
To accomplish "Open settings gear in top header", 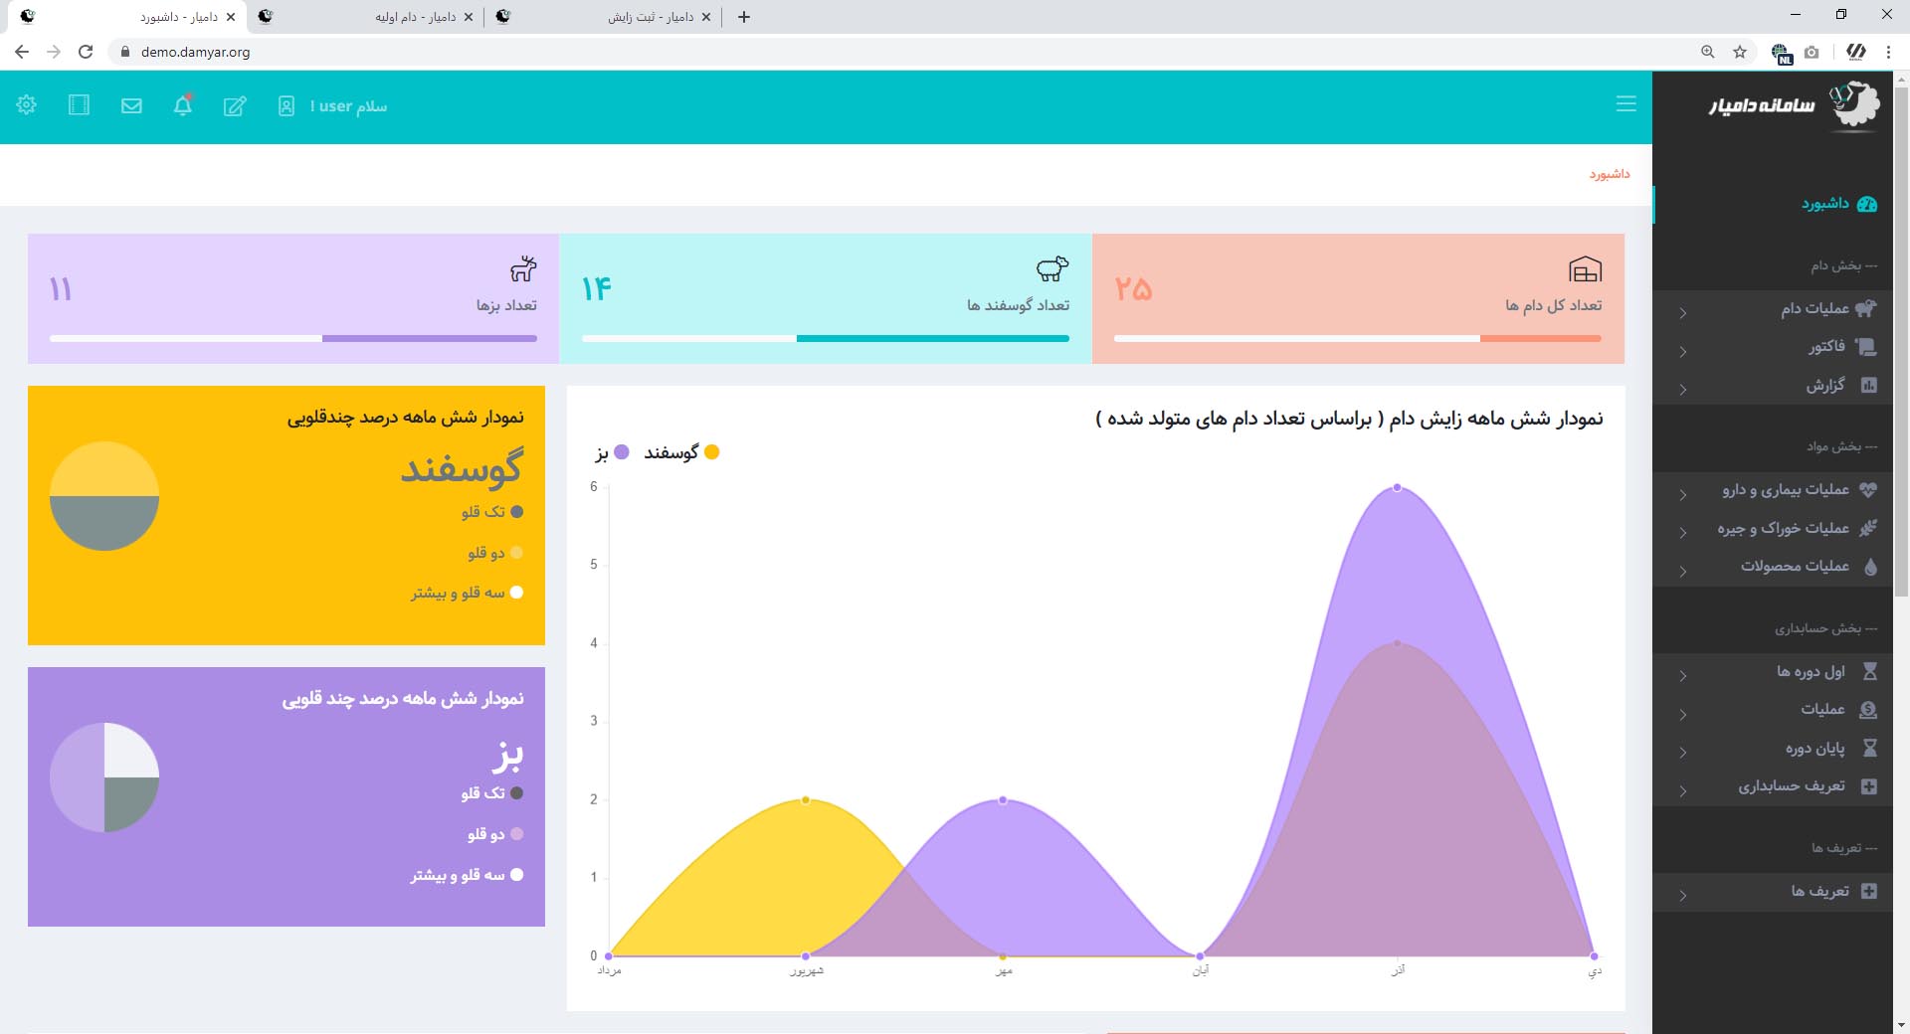I will [27, 105].
